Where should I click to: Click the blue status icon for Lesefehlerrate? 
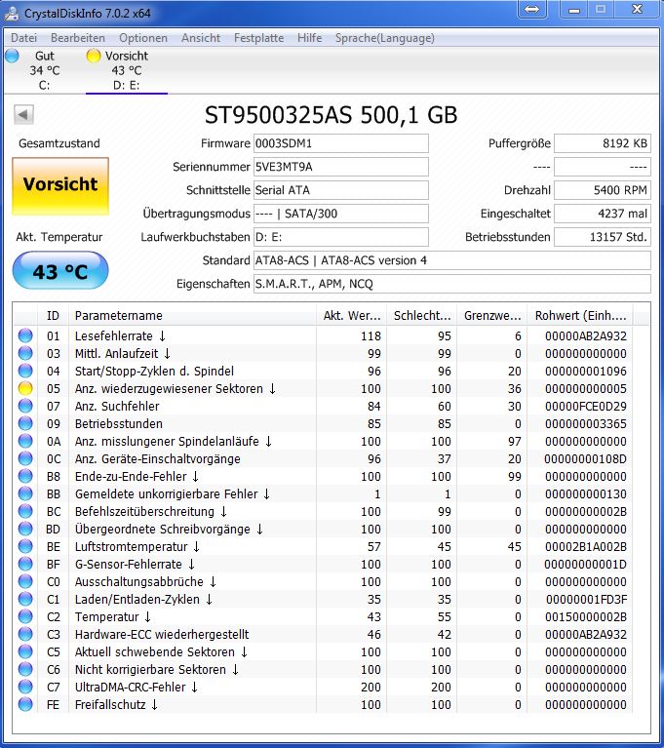pyautogui.click(x=25, y=335)
